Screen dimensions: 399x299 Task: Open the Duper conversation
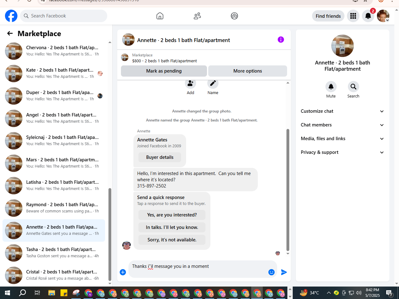point(54,96)
